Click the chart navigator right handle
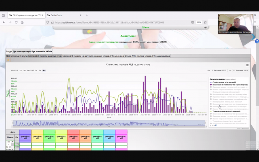The image size is (259, 162). [206, 123]
